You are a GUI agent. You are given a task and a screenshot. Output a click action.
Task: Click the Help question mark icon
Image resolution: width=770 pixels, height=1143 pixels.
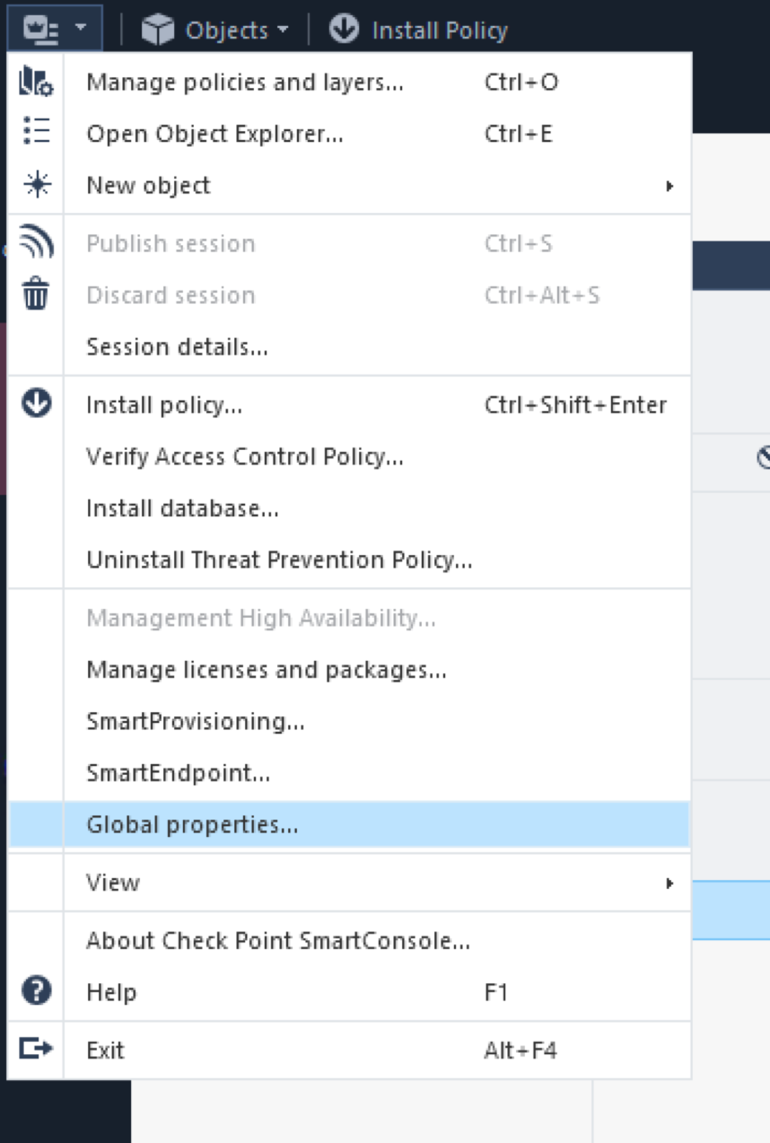click(x=36, y=992)
